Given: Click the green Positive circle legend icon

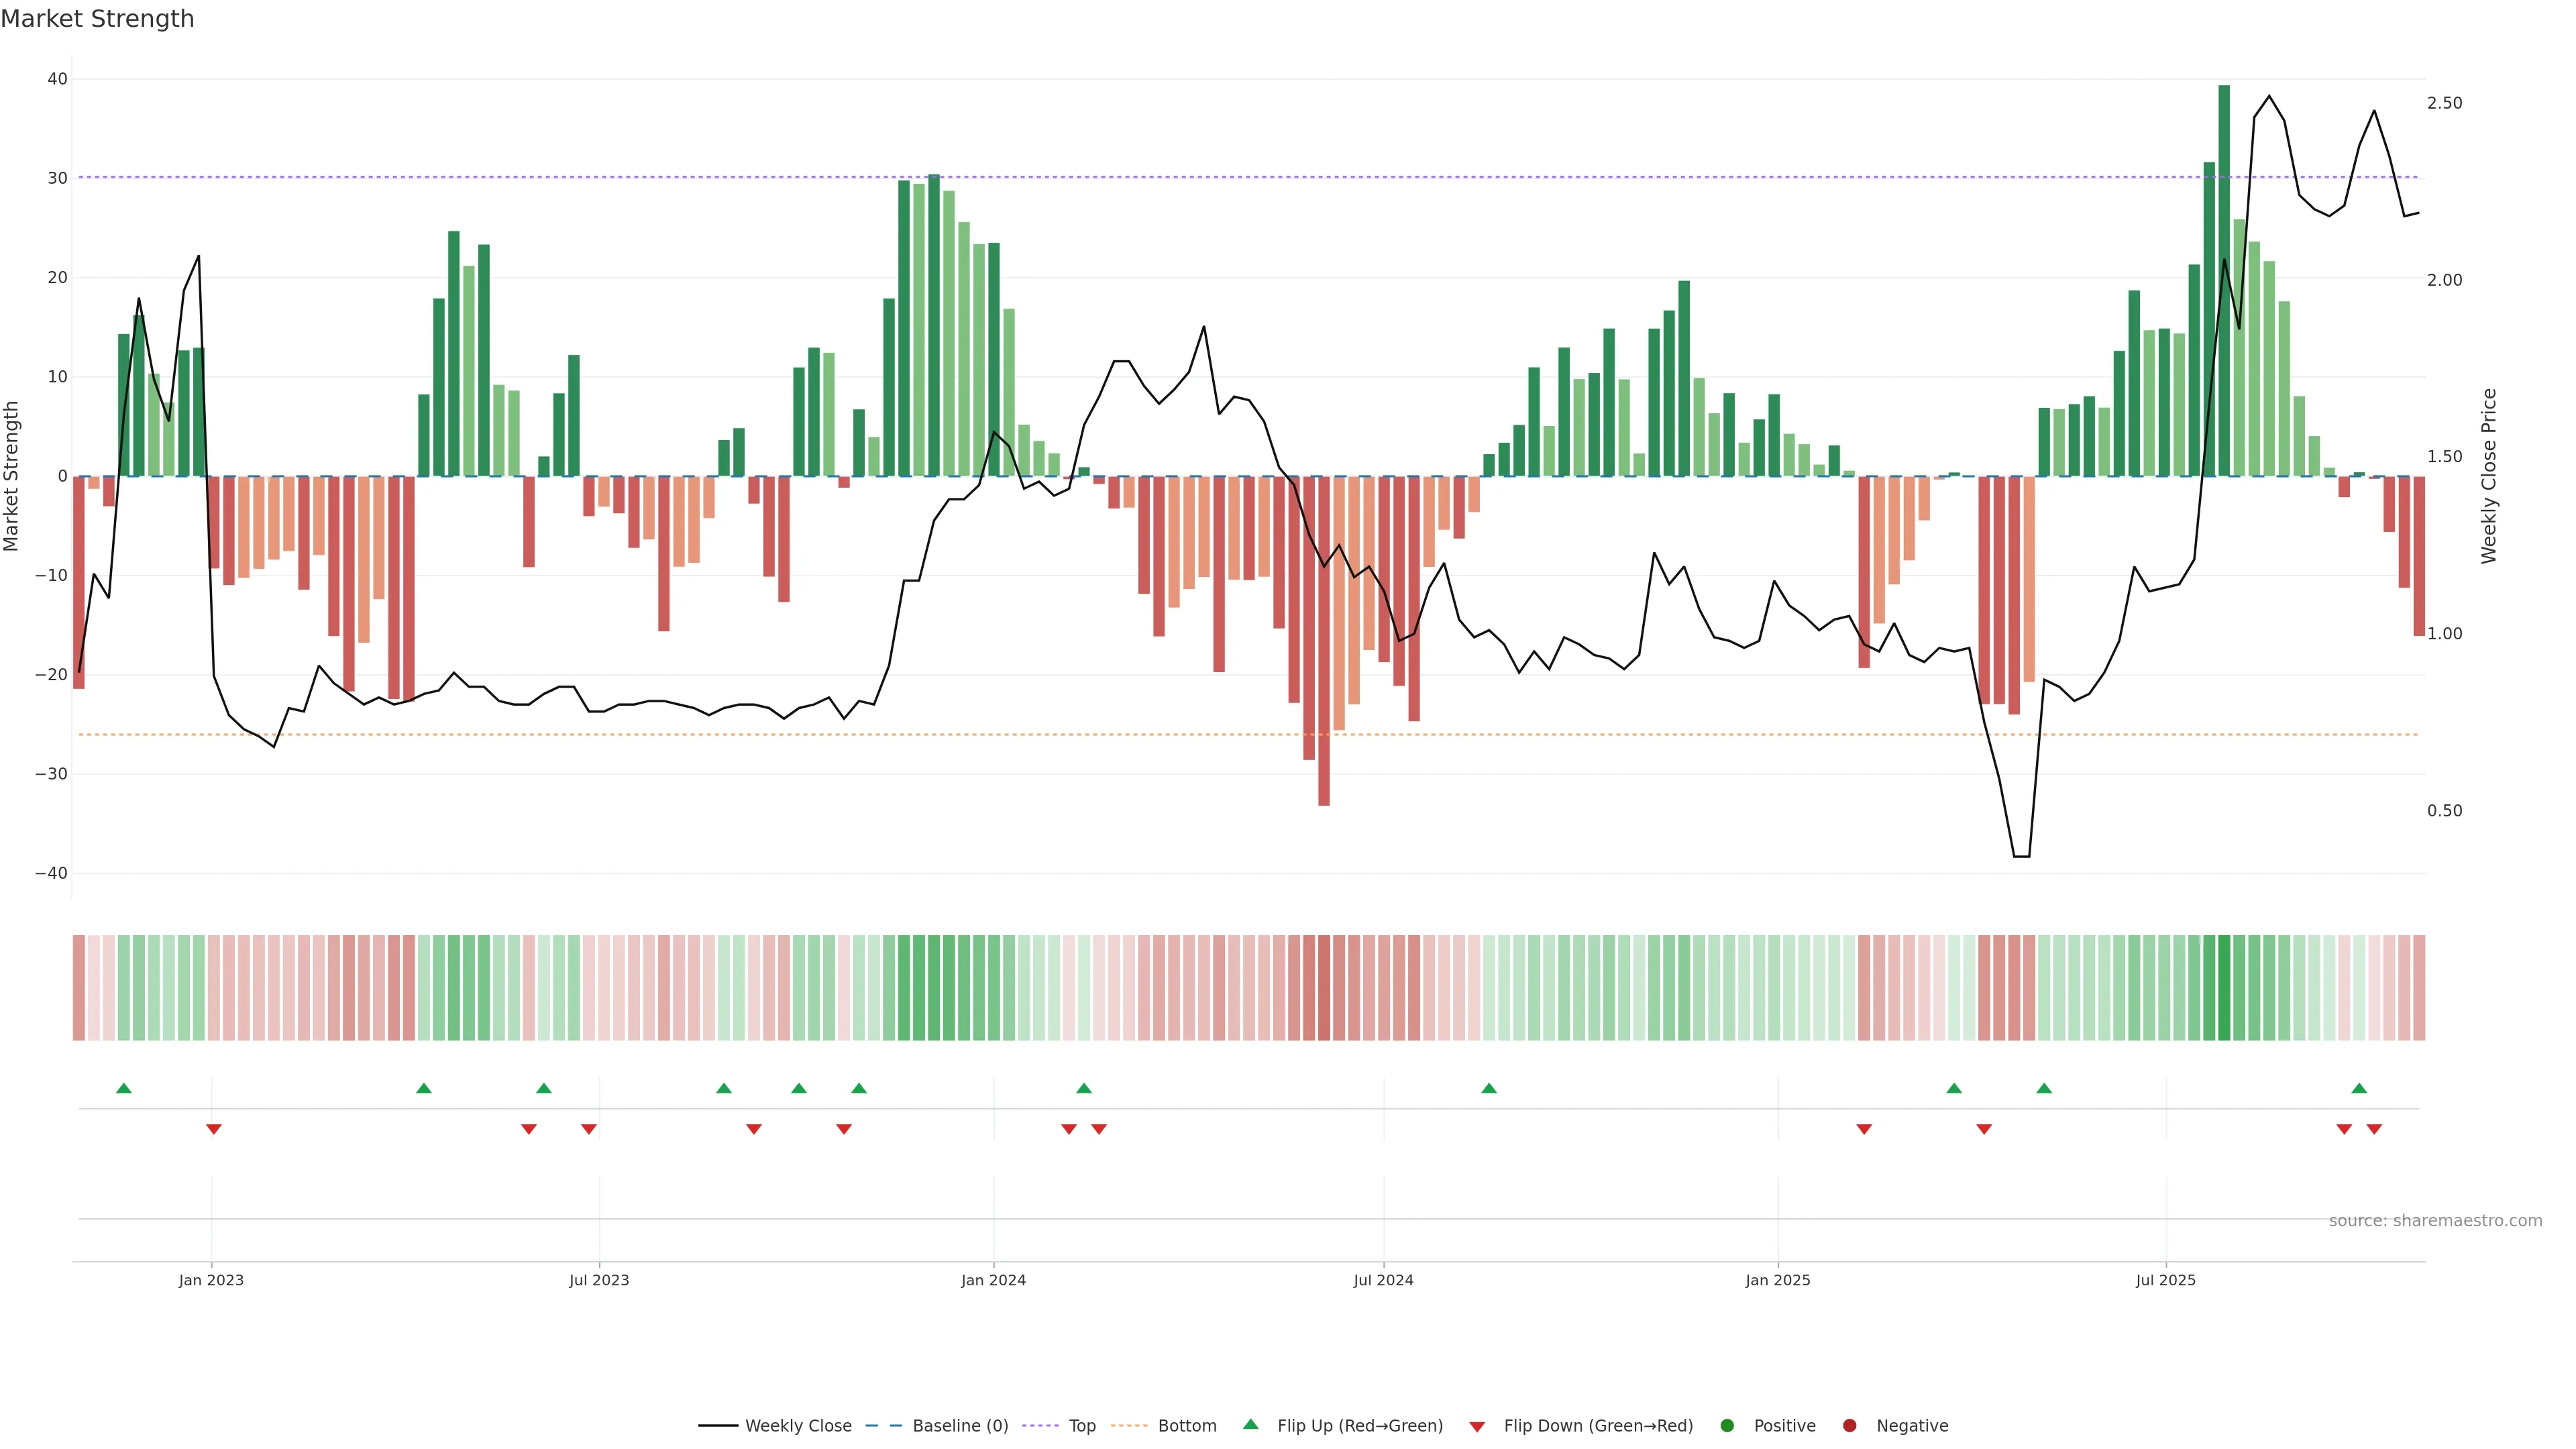Looking at the screenshot, I should click(1726, 1425).
